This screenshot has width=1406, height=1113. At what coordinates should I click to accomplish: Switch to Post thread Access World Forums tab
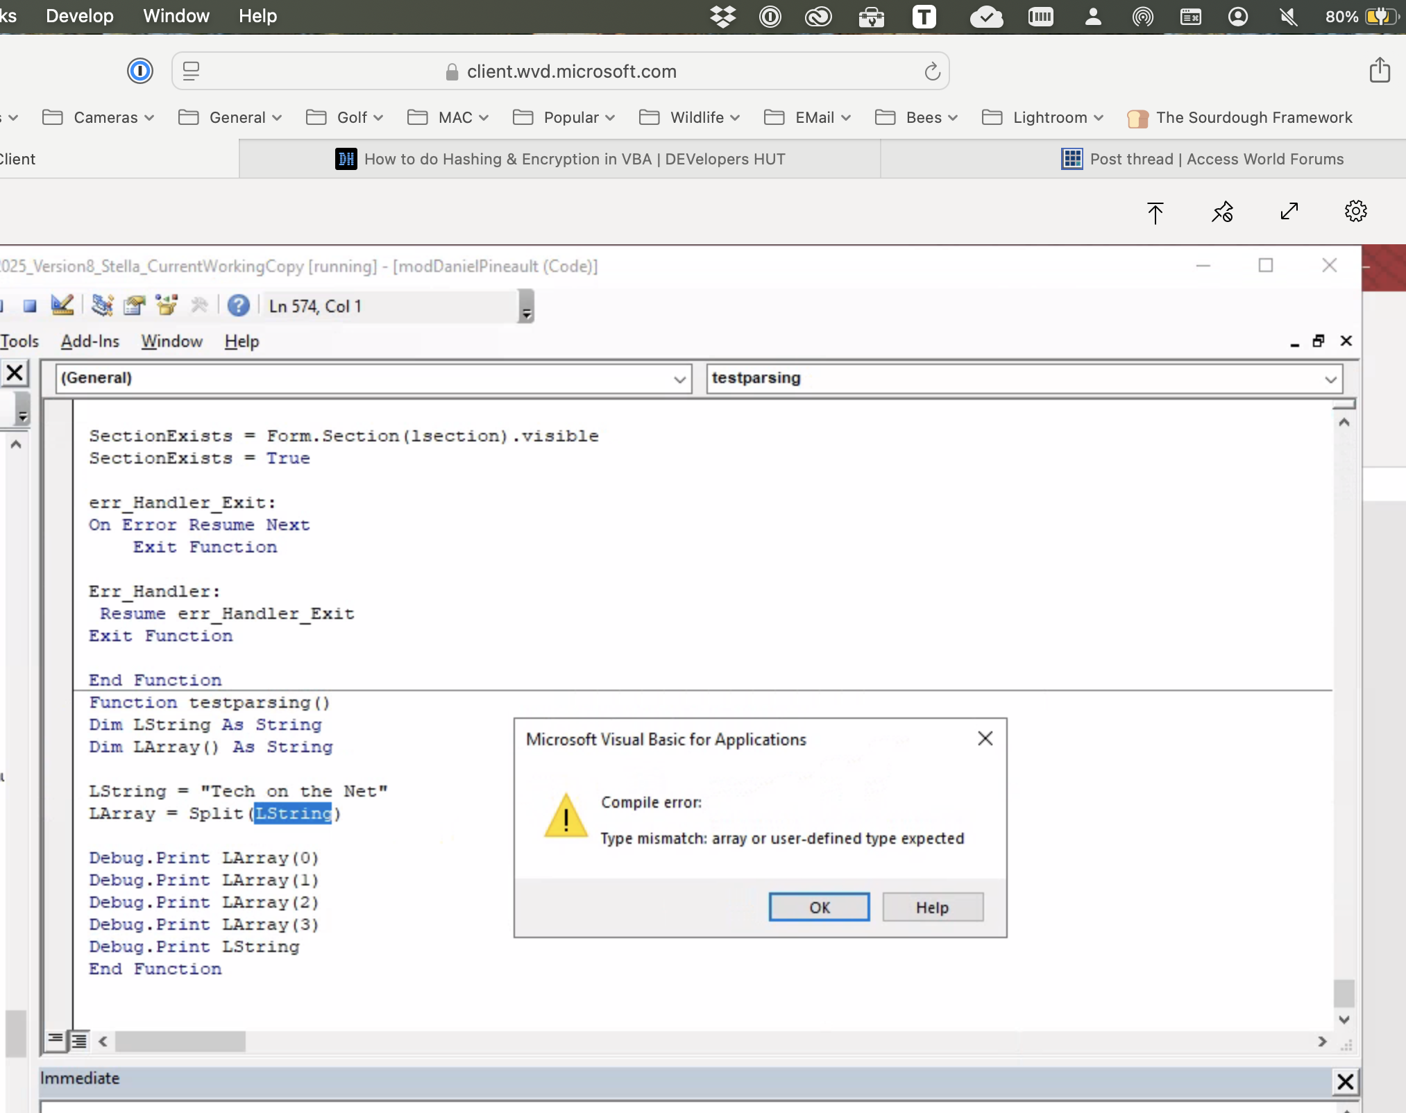coord(1203,159)
